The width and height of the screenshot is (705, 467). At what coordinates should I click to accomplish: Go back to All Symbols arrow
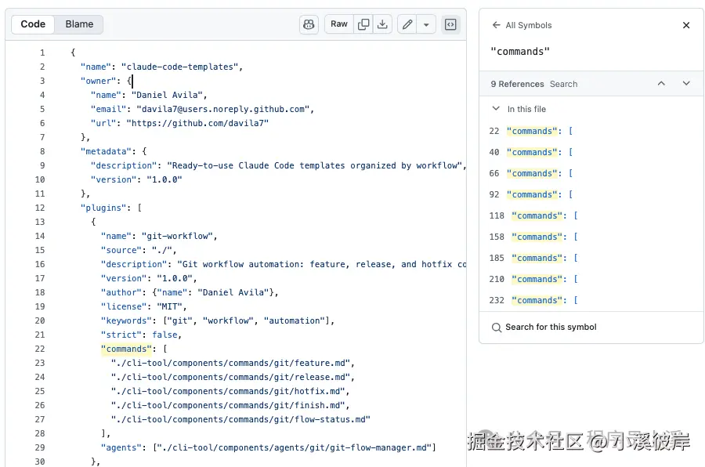click(x=496, y=25)
